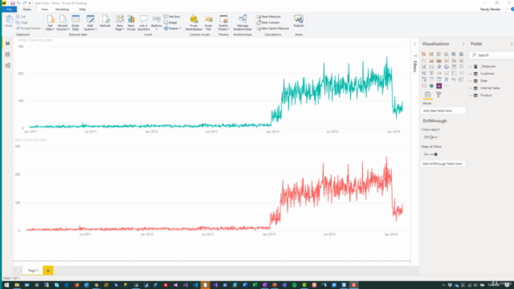
Task: Select the View ribbon tab
Action: click(44, 10)
